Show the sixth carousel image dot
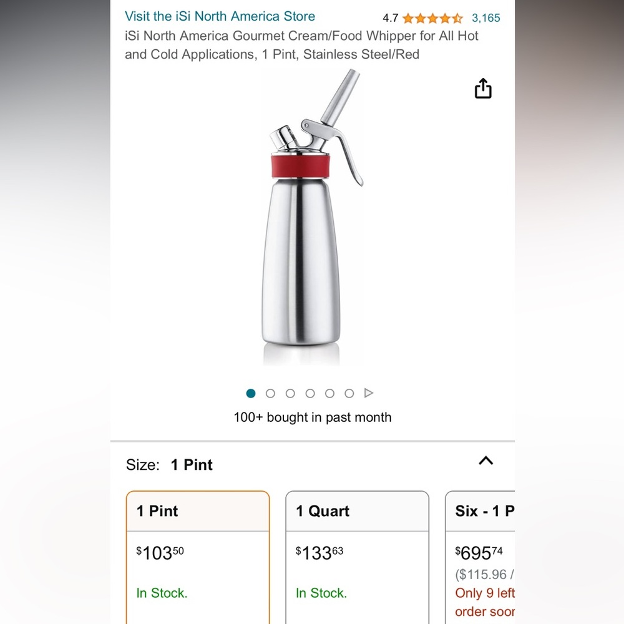 click(x=349, y=393)
